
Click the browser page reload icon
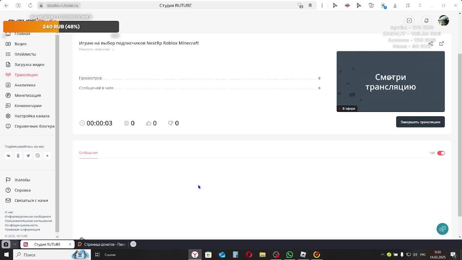pos(30,5)
